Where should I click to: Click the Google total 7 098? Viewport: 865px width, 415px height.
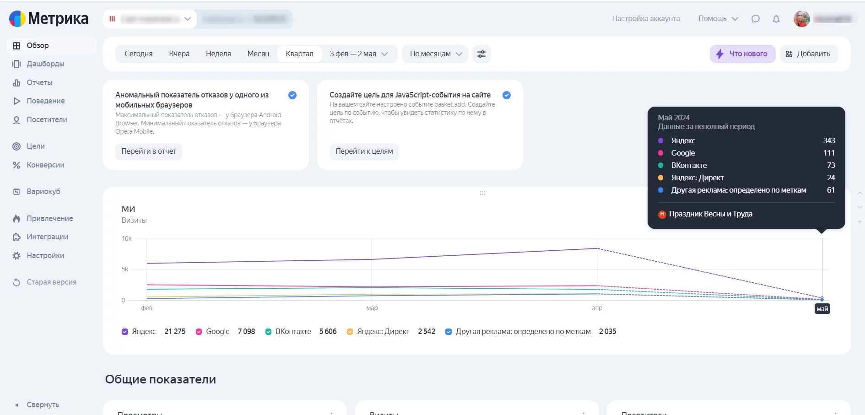point(246,331)
